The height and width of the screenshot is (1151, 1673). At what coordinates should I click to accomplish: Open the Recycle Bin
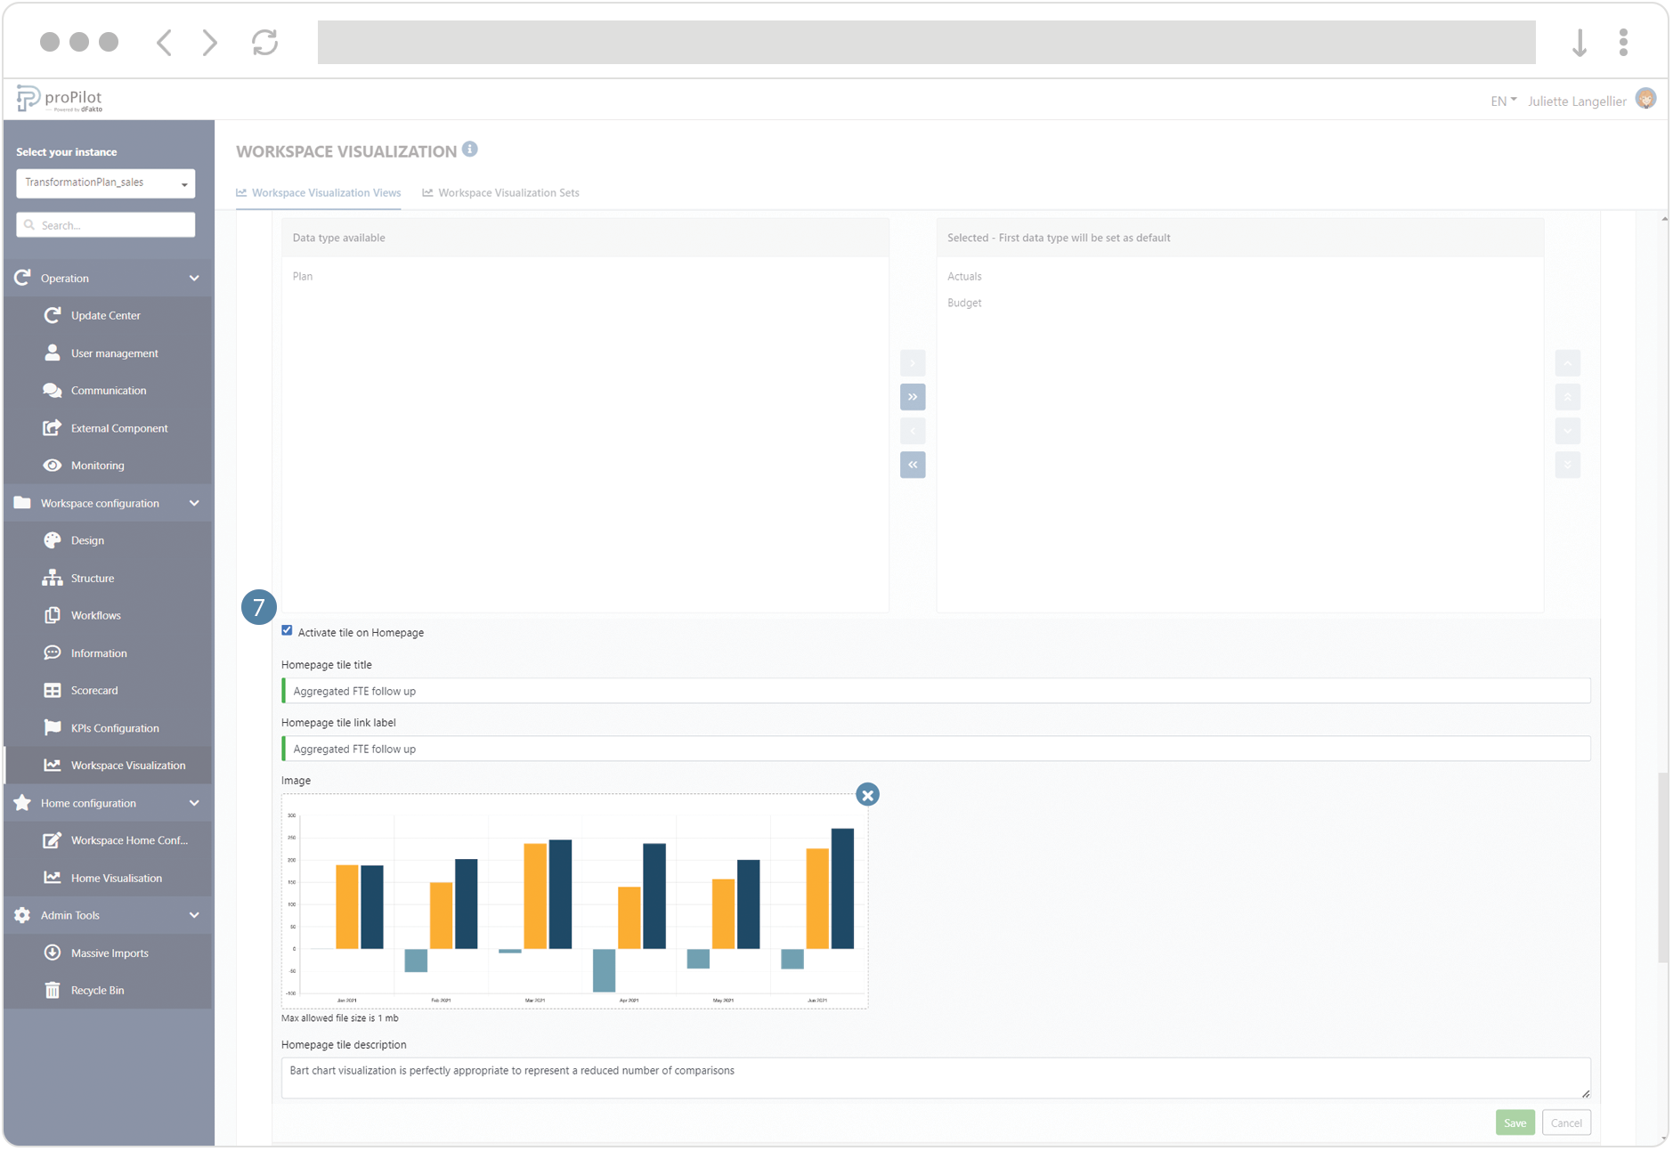coord(98,990)
